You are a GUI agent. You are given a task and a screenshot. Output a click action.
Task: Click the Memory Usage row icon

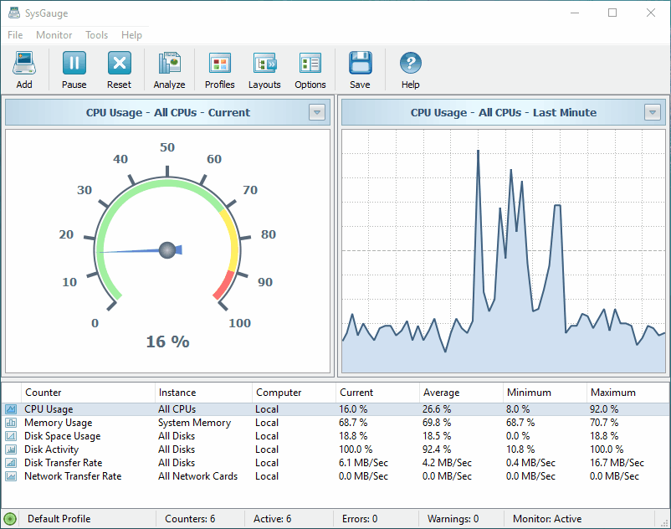click(x=11, y=423)
